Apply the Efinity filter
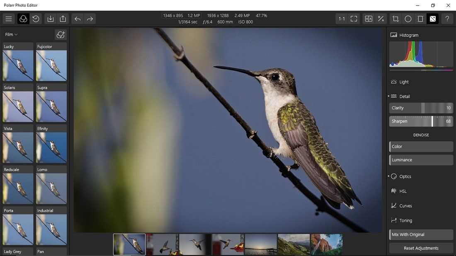 pos(51,144)
